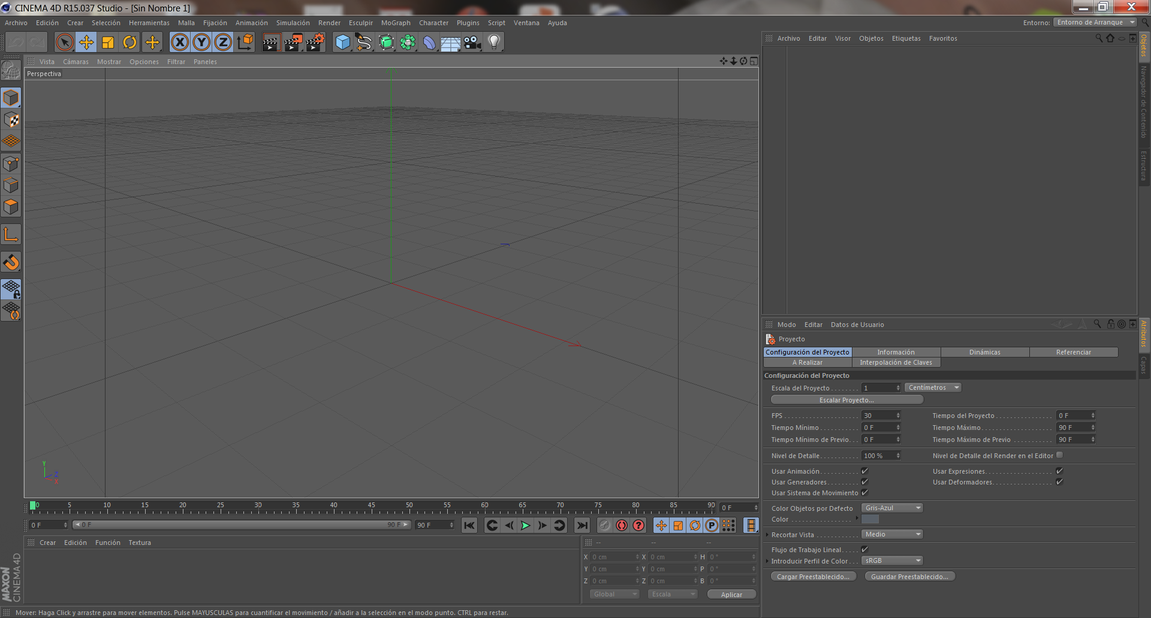Click the Escalar Proyecto button

click(x=846, y=400)
